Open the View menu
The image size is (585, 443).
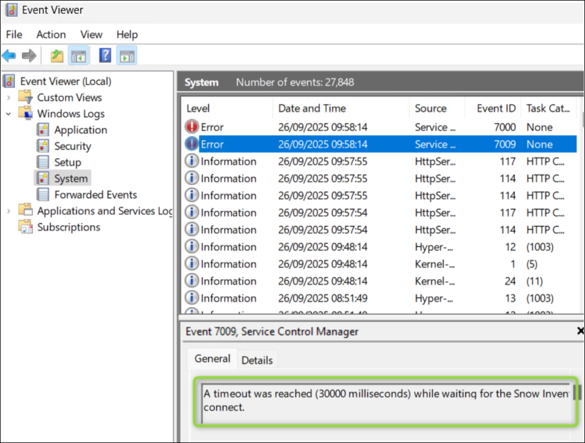[90, 35]
